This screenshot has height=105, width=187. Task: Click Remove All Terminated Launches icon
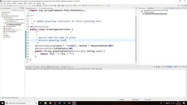click(x=159, y=67)
